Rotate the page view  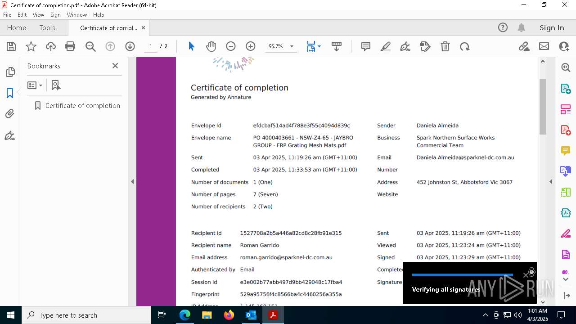[465, 46]
